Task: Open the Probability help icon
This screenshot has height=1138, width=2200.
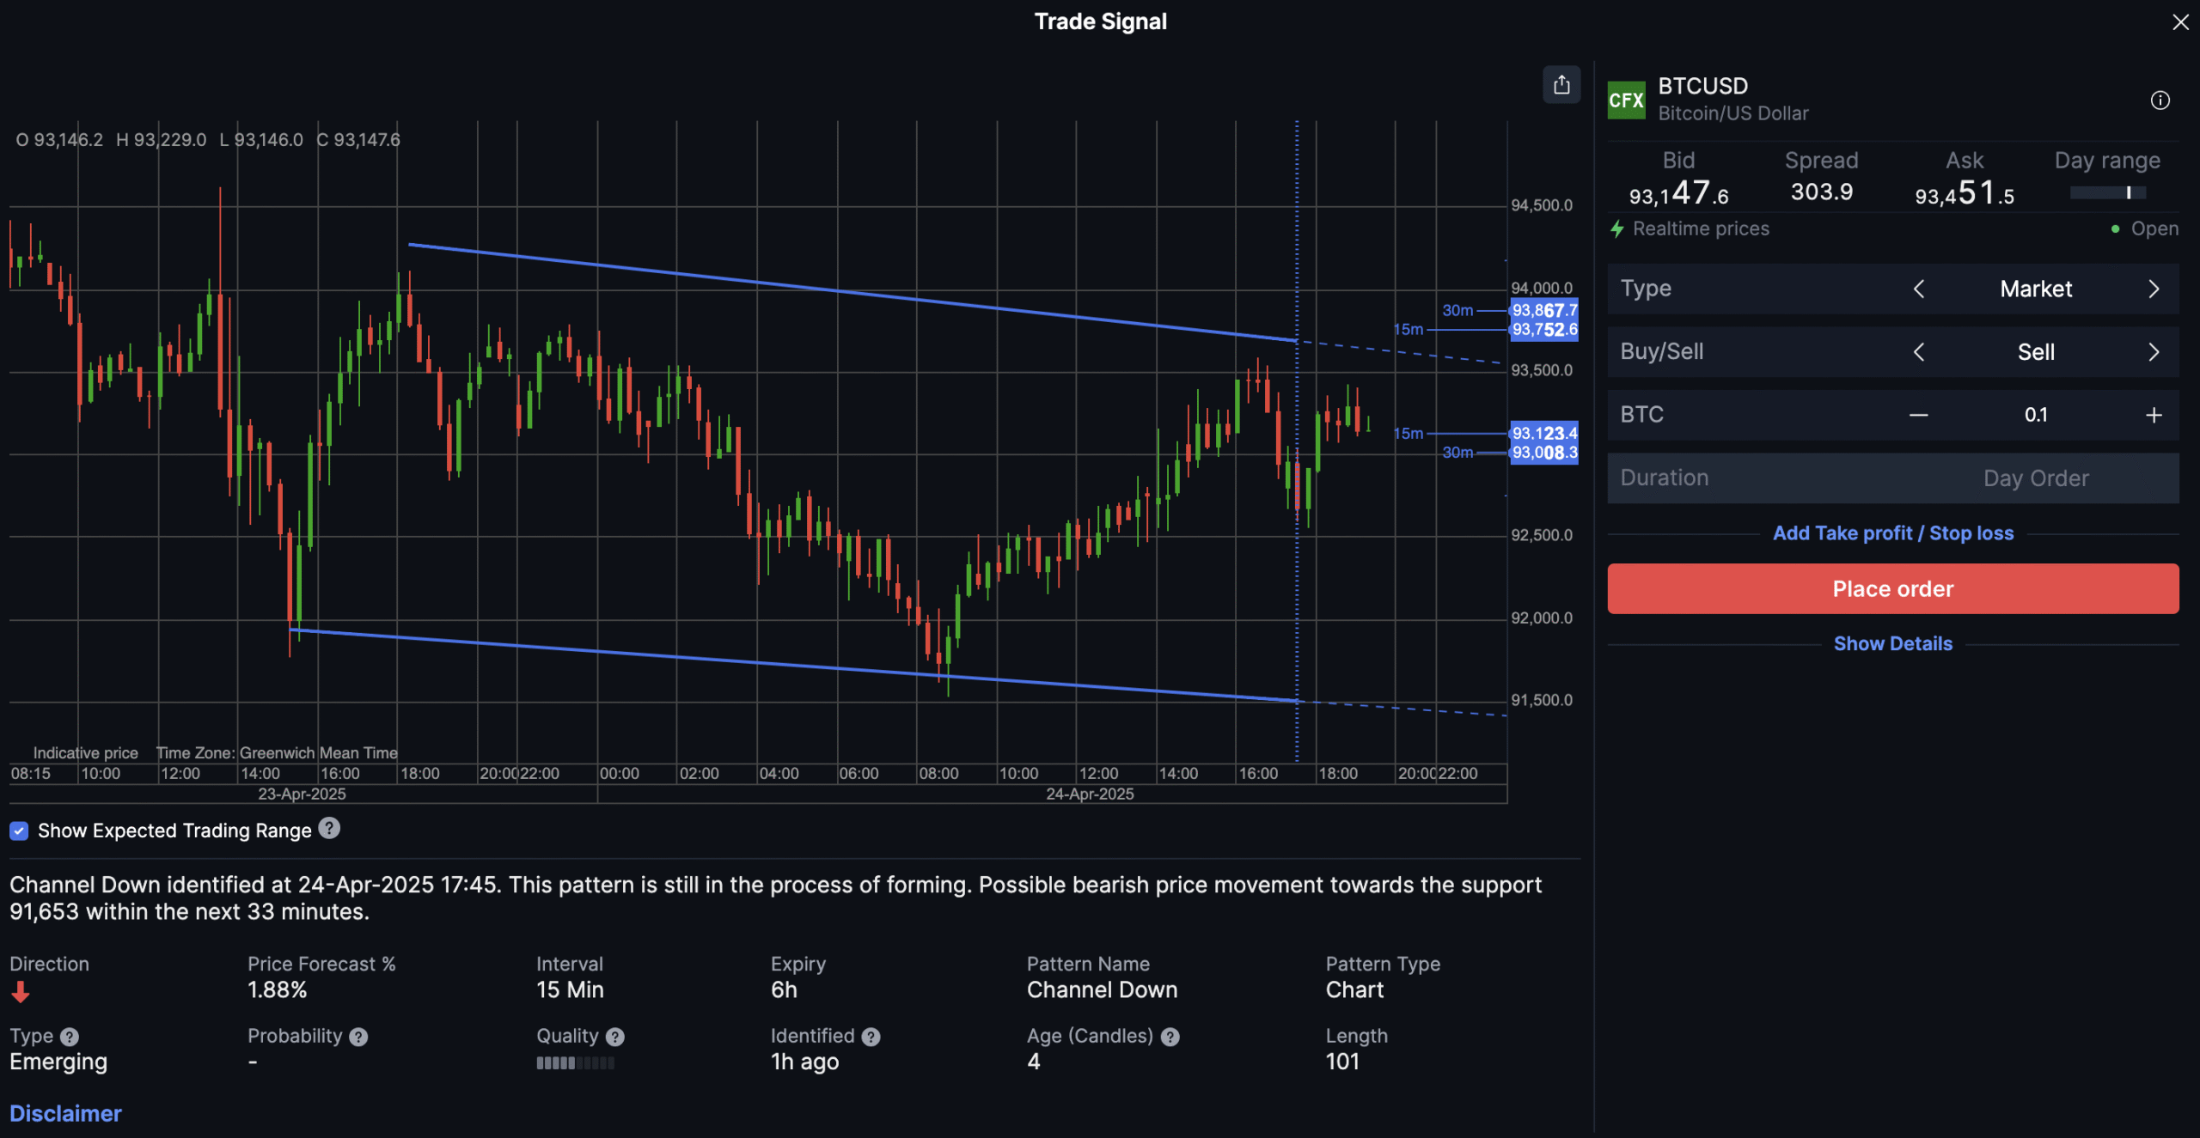Action: coord(358,1037)
